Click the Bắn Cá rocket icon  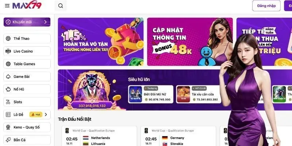coord(8,140)
